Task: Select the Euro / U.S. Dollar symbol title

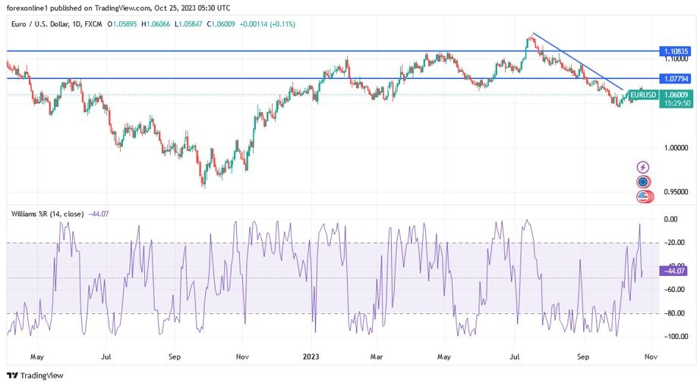Action: click(42, 24)
